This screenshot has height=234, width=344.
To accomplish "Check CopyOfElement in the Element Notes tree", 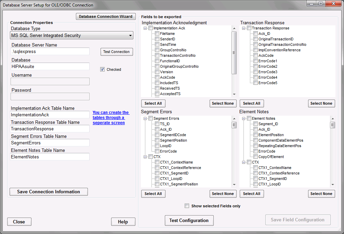I will 255,157.
